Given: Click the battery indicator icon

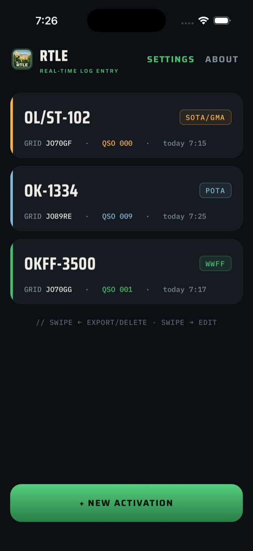Looking at the screenshot, I should (x=222, y=21).
